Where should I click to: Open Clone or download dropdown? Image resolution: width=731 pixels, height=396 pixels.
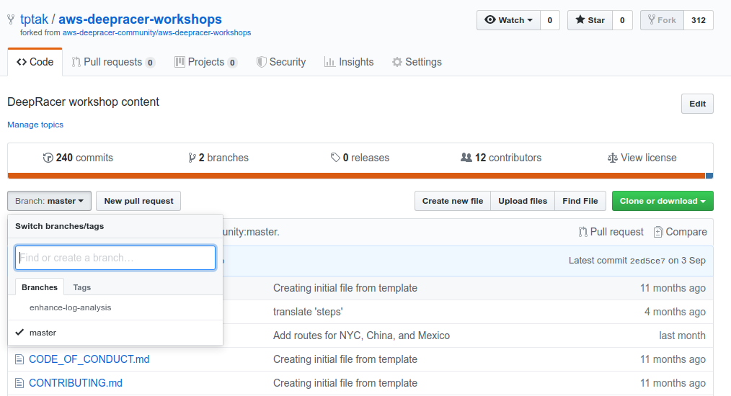[663, 201]
